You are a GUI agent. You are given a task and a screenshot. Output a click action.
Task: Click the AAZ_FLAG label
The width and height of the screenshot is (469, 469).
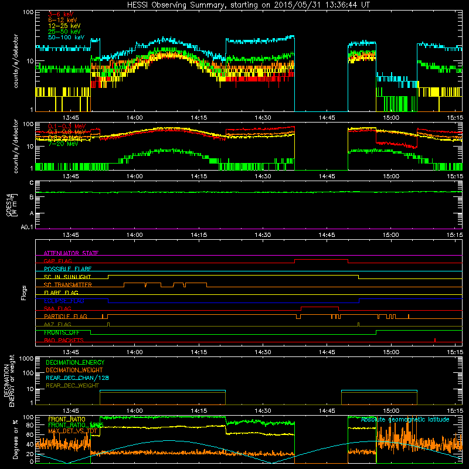click(57, 324)
